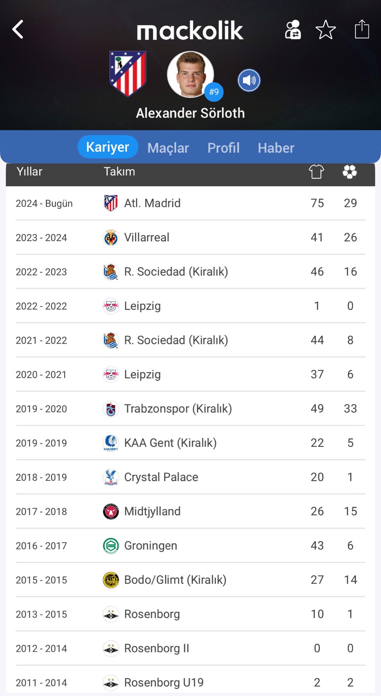Open Alexander Sörloth's profile photo
Viewport: 381px width, 696px height.
tap(190, 74)
